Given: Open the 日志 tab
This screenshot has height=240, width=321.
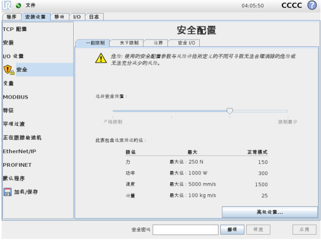Looking at the screenshot, I should pos(93,17).
